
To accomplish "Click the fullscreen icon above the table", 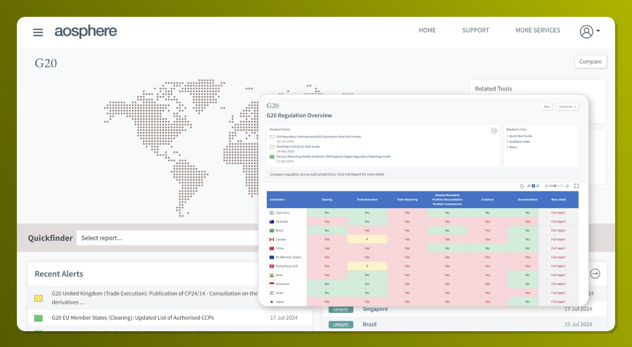I will (577, 186).
